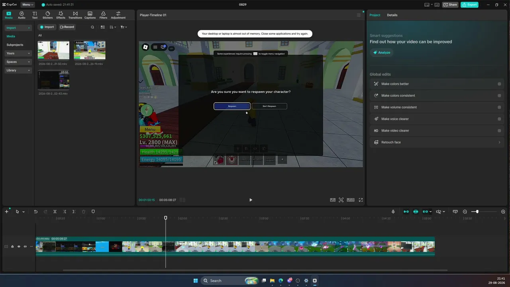Play the timeline preview
Viewport: 510px width, 287px height.
coord(251,200)
